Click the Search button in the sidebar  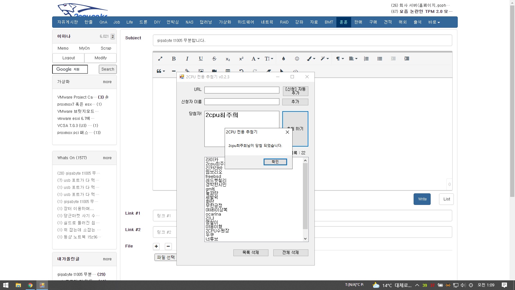pos(108,69)
